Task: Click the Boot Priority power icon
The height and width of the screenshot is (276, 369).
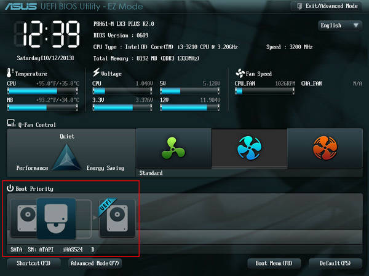Action: pyautogui.click(x=10, y=188)
